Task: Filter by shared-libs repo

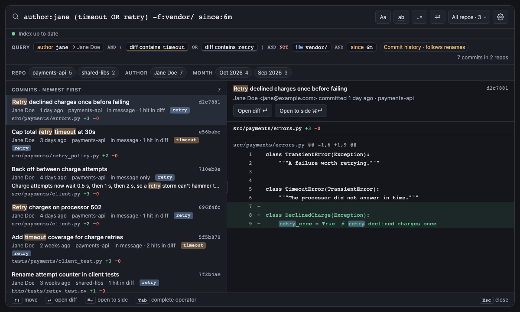Action: point(98,73)
